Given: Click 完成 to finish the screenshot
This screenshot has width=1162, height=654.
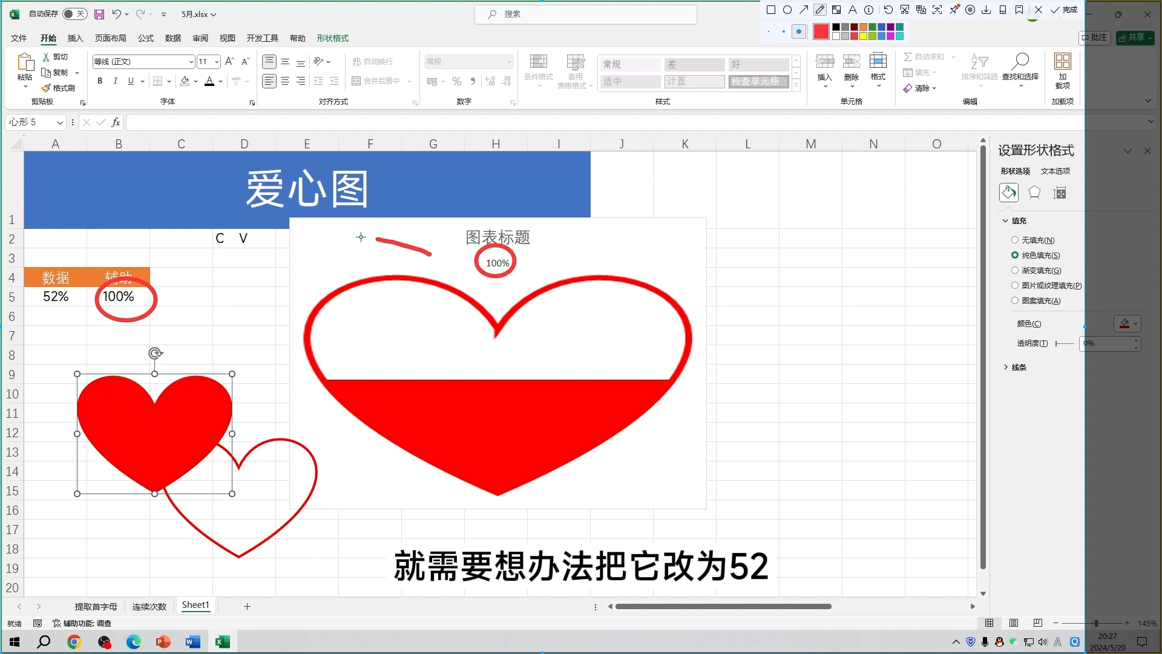Looking at the screenshot, I should (x=1063, y=10).
